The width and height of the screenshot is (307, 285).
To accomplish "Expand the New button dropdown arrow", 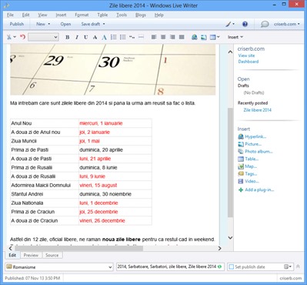I will pyautogui.click(x=49, y=24).
